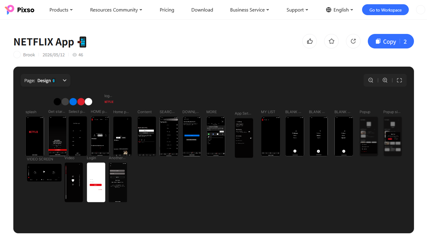The image size is (427, 239).
Task: Open the user avatar in header
Action: click(x=421, y=10)
